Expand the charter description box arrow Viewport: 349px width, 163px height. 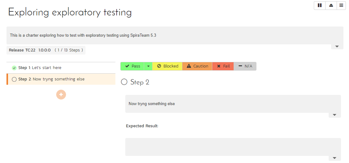337,47
